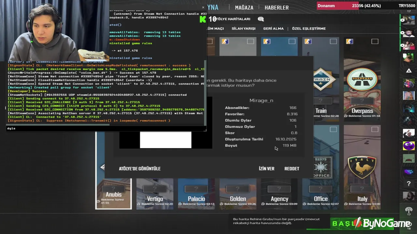Open the neon knuckles friend avatar
Image resolution: width=417 pixels, height=234 pixels.
click(409, 171)
